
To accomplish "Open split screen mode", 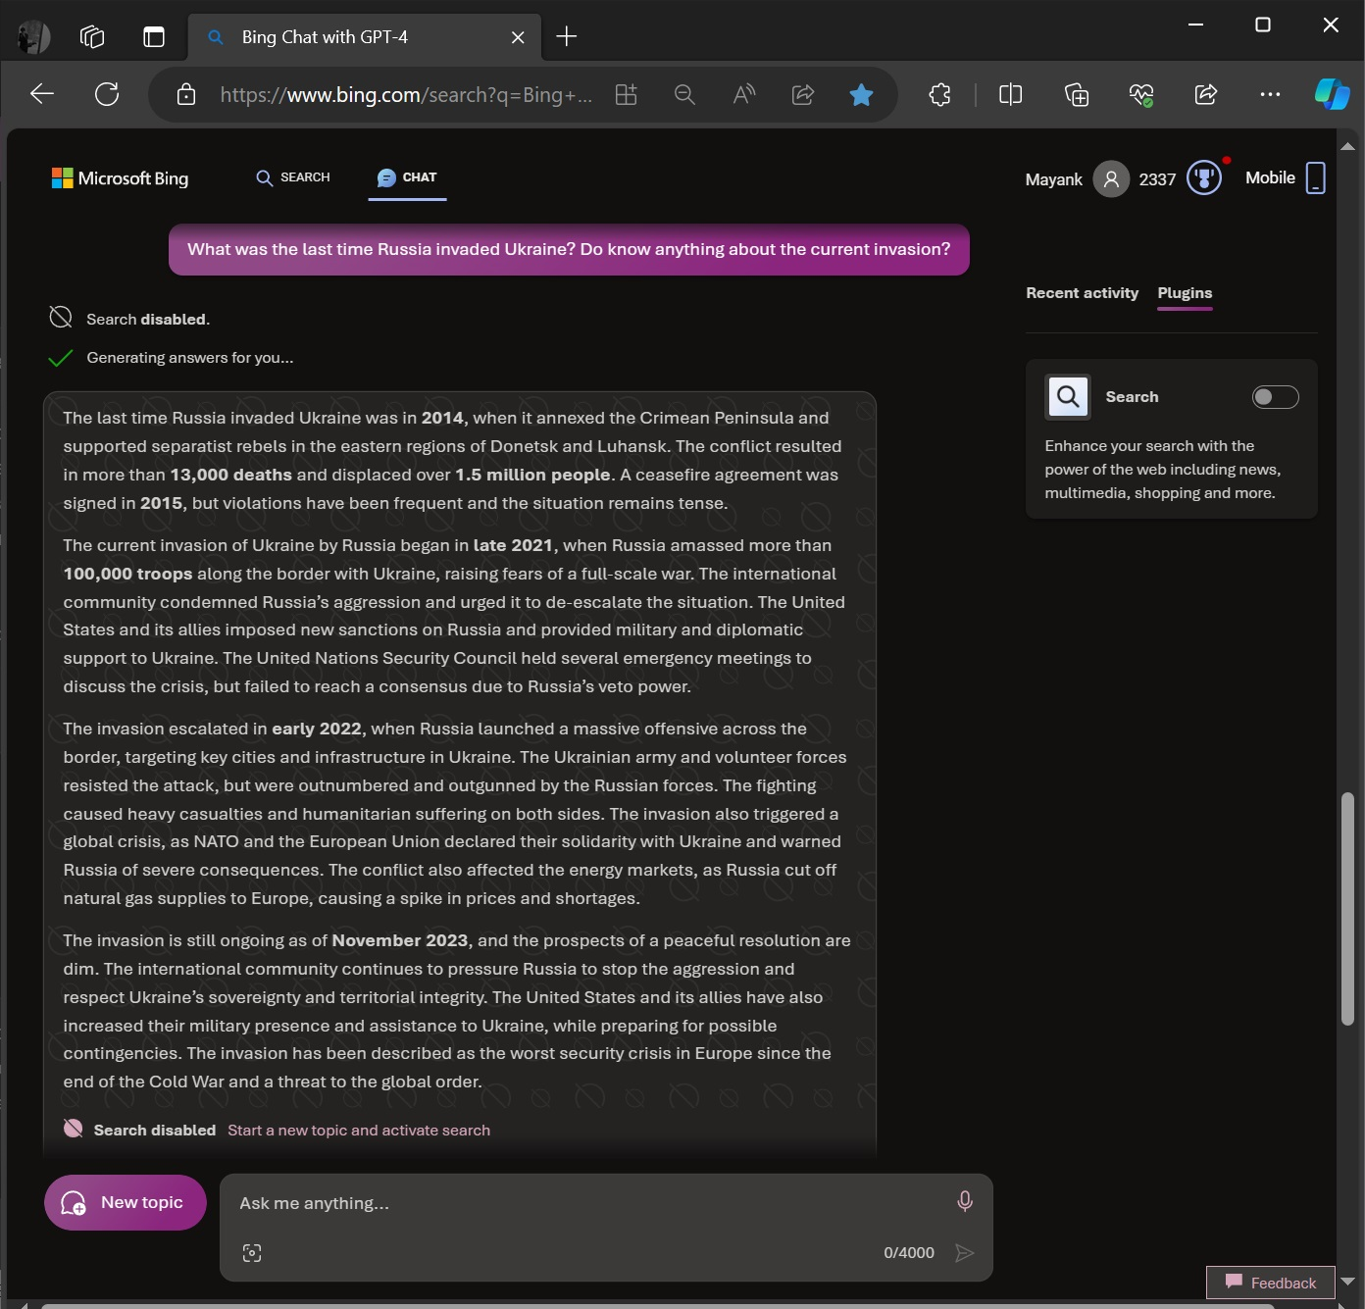I will 1009,94.
